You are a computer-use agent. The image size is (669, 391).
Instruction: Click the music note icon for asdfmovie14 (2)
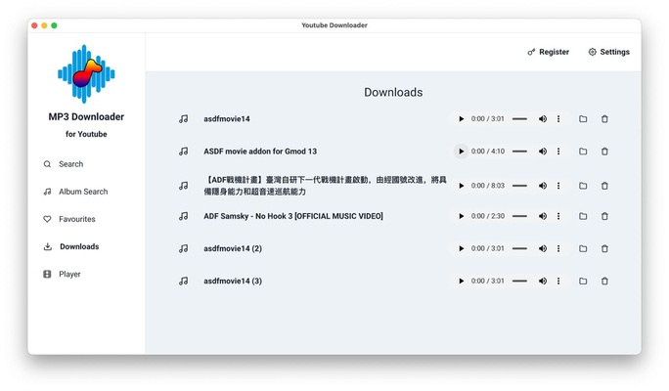point(184,248)
